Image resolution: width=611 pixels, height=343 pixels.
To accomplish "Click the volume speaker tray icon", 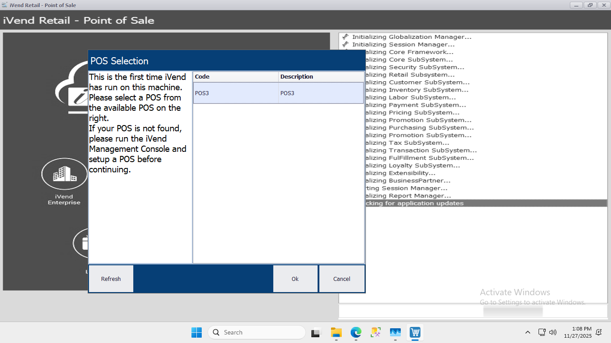I will tap(553, 332).
